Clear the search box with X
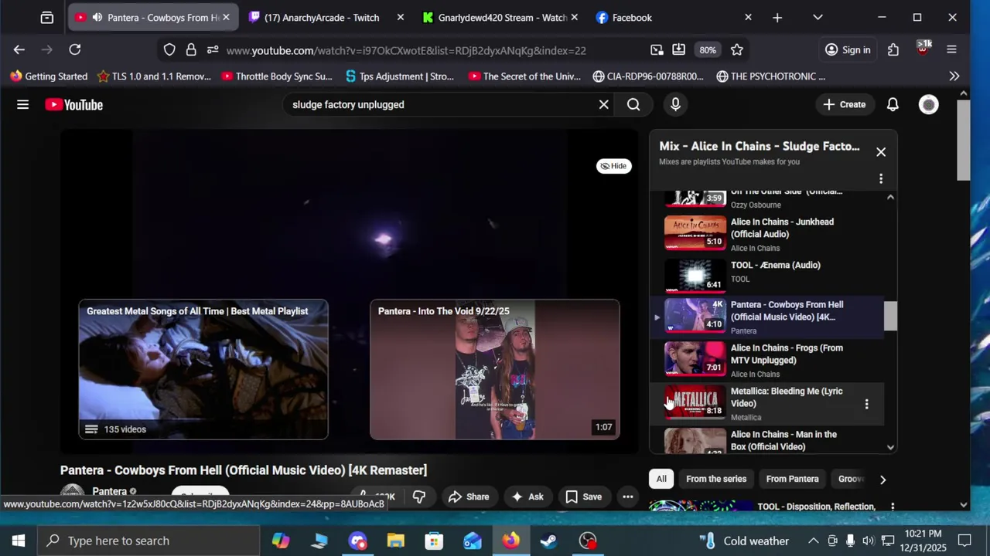The height and width of the screenshot is (556, 990). coord(604,104)
